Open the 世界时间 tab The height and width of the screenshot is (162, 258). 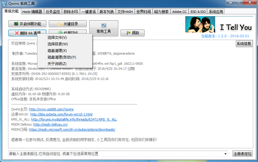[x=144, y=12]
